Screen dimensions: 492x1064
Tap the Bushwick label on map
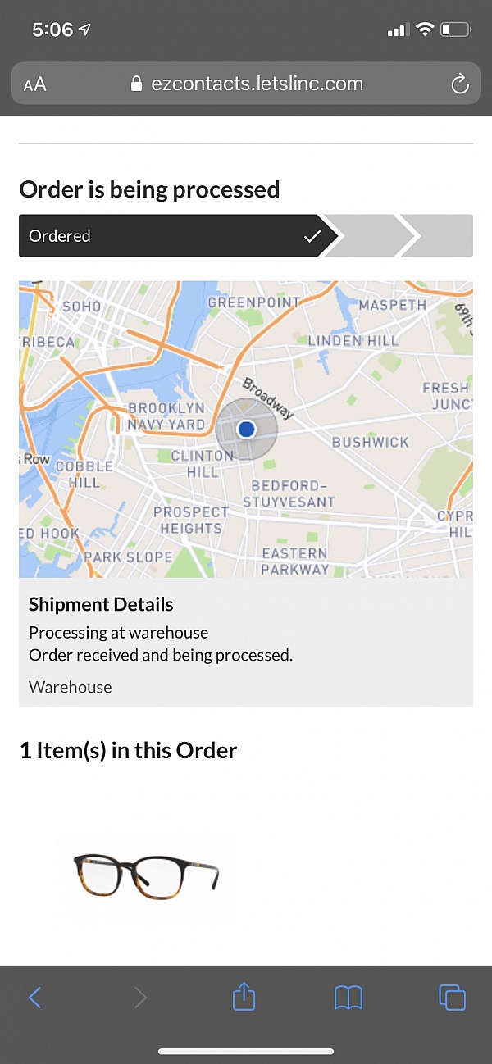pos(370,443)
